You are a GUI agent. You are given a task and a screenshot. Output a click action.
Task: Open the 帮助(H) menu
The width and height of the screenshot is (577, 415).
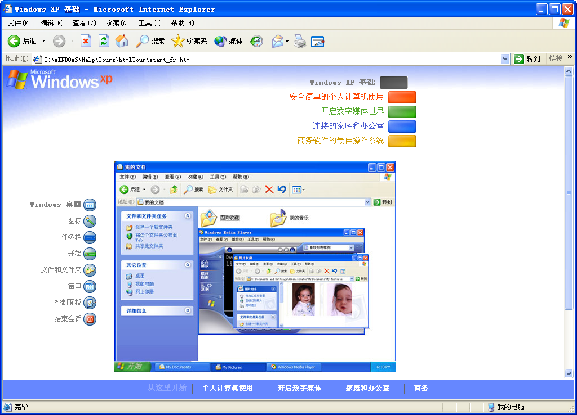[183, 22]
